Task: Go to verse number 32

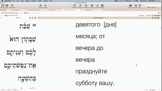Action: coord(34,25)
